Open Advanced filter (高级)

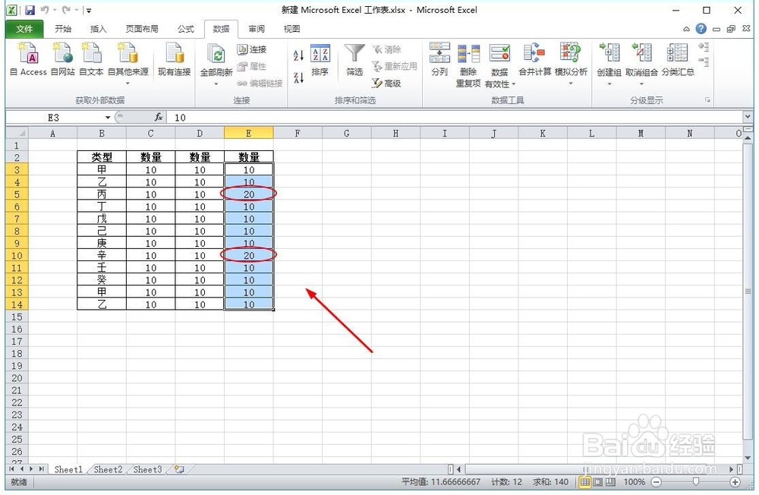[386, 84]
